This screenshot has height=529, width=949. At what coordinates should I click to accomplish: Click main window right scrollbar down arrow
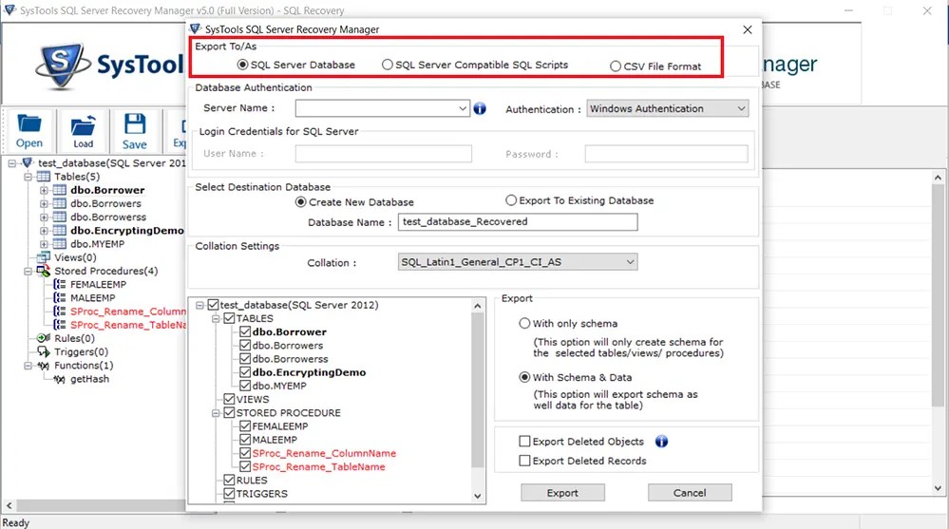pyautogui.click(x=938, y=488)
